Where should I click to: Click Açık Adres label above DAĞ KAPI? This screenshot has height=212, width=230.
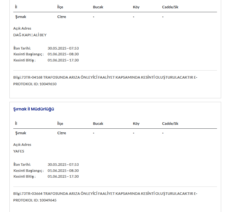click(x=22, y=29)
